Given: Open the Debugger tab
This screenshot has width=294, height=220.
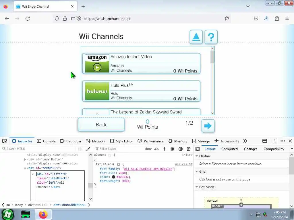Looking at the screenshot, I should (x=71, y=141).
